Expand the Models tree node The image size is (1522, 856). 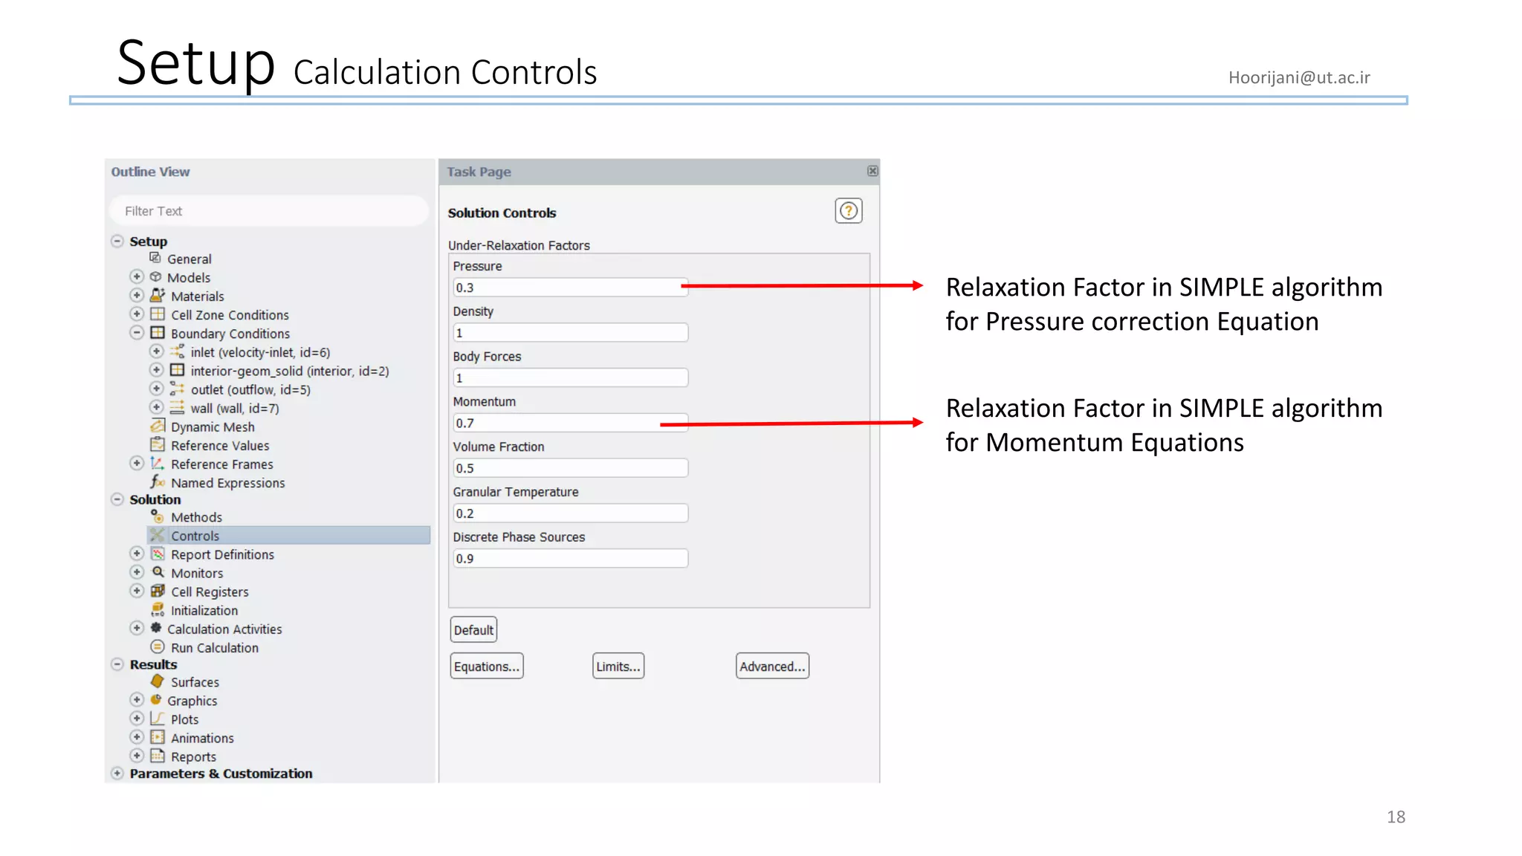point(137,276)
